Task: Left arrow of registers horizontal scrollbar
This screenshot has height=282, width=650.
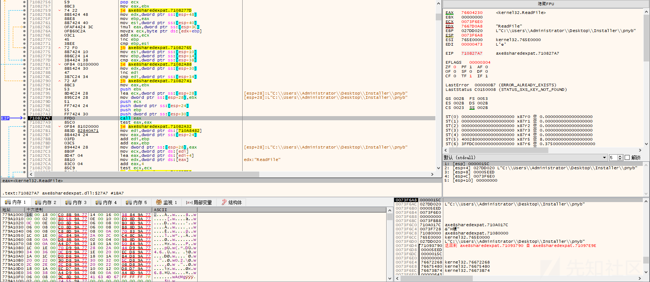Action: (x=446, y=150)
